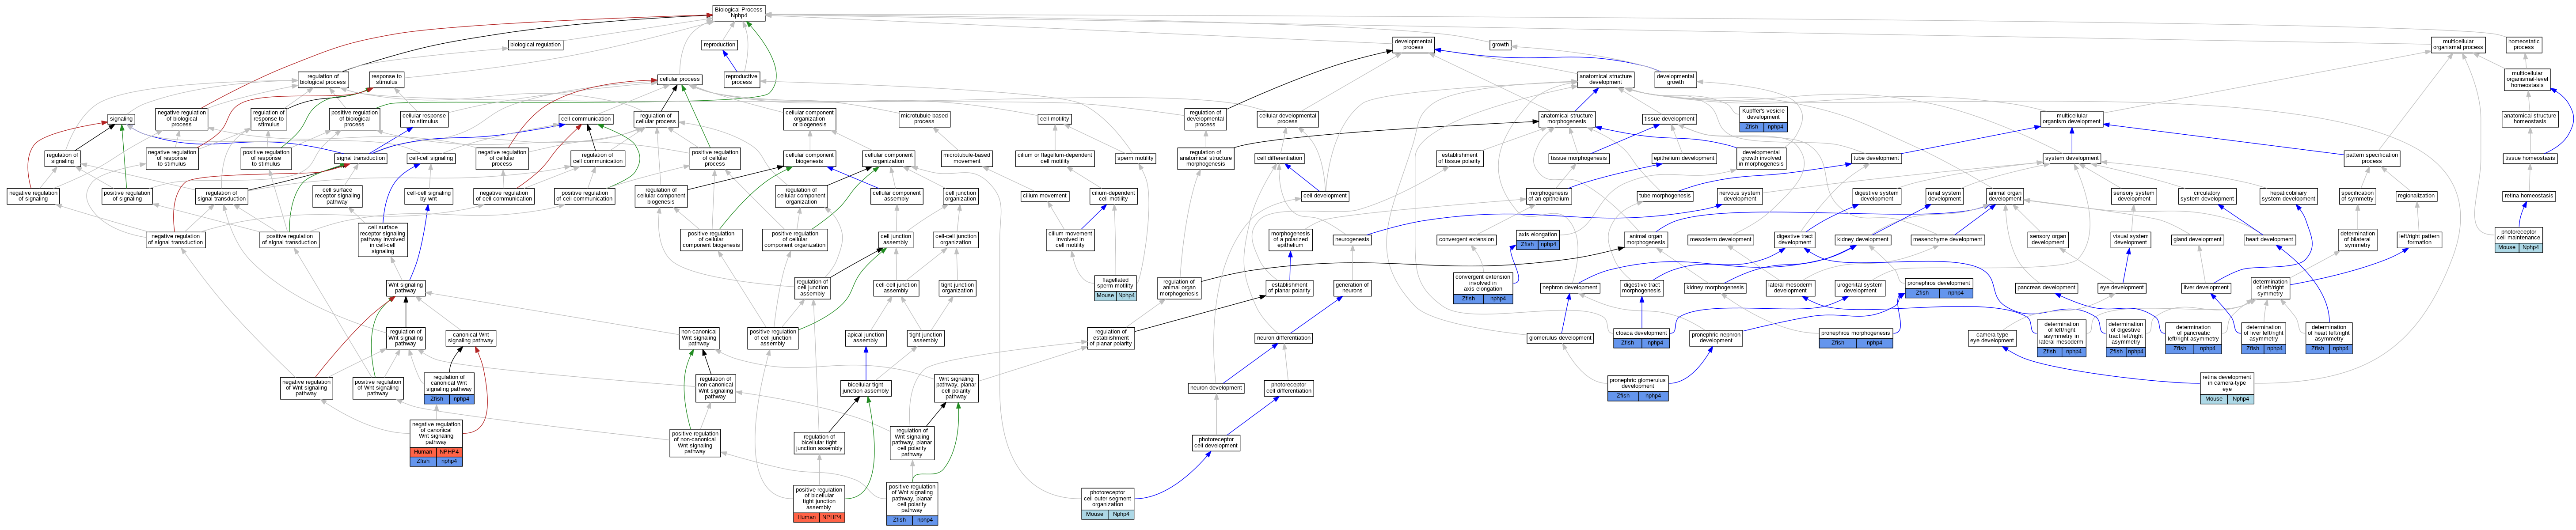
Task: Click the 'sperm motility' node
Action: (1135, 158)
